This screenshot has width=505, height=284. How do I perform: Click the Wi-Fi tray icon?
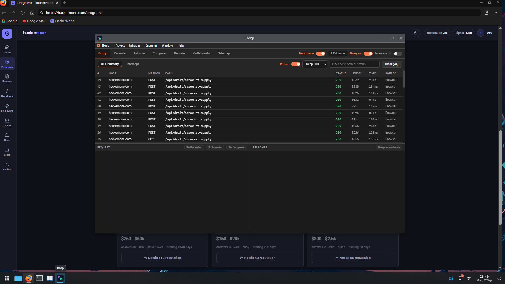coord(469,278)
